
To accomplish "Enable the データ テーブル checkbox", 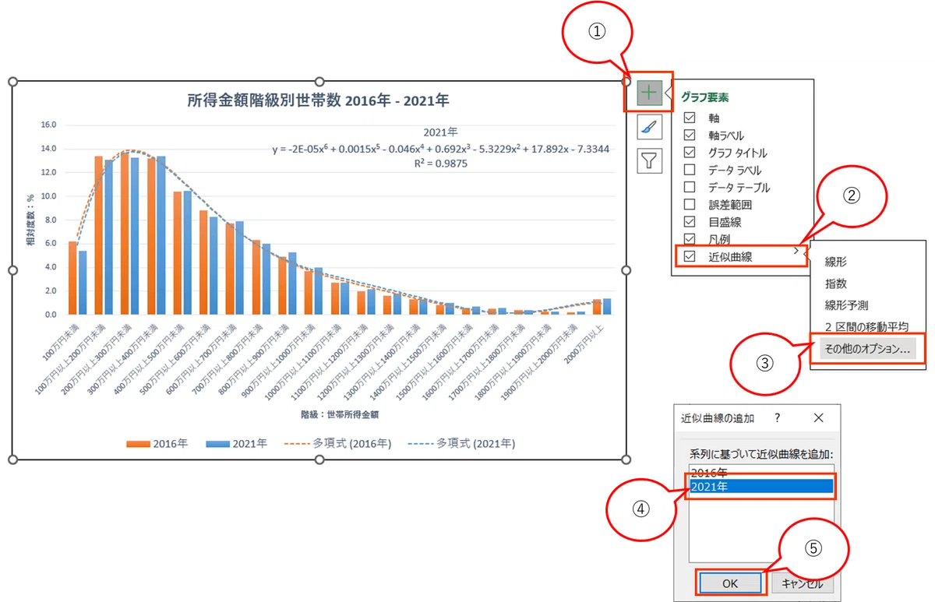I will point(689,187).
